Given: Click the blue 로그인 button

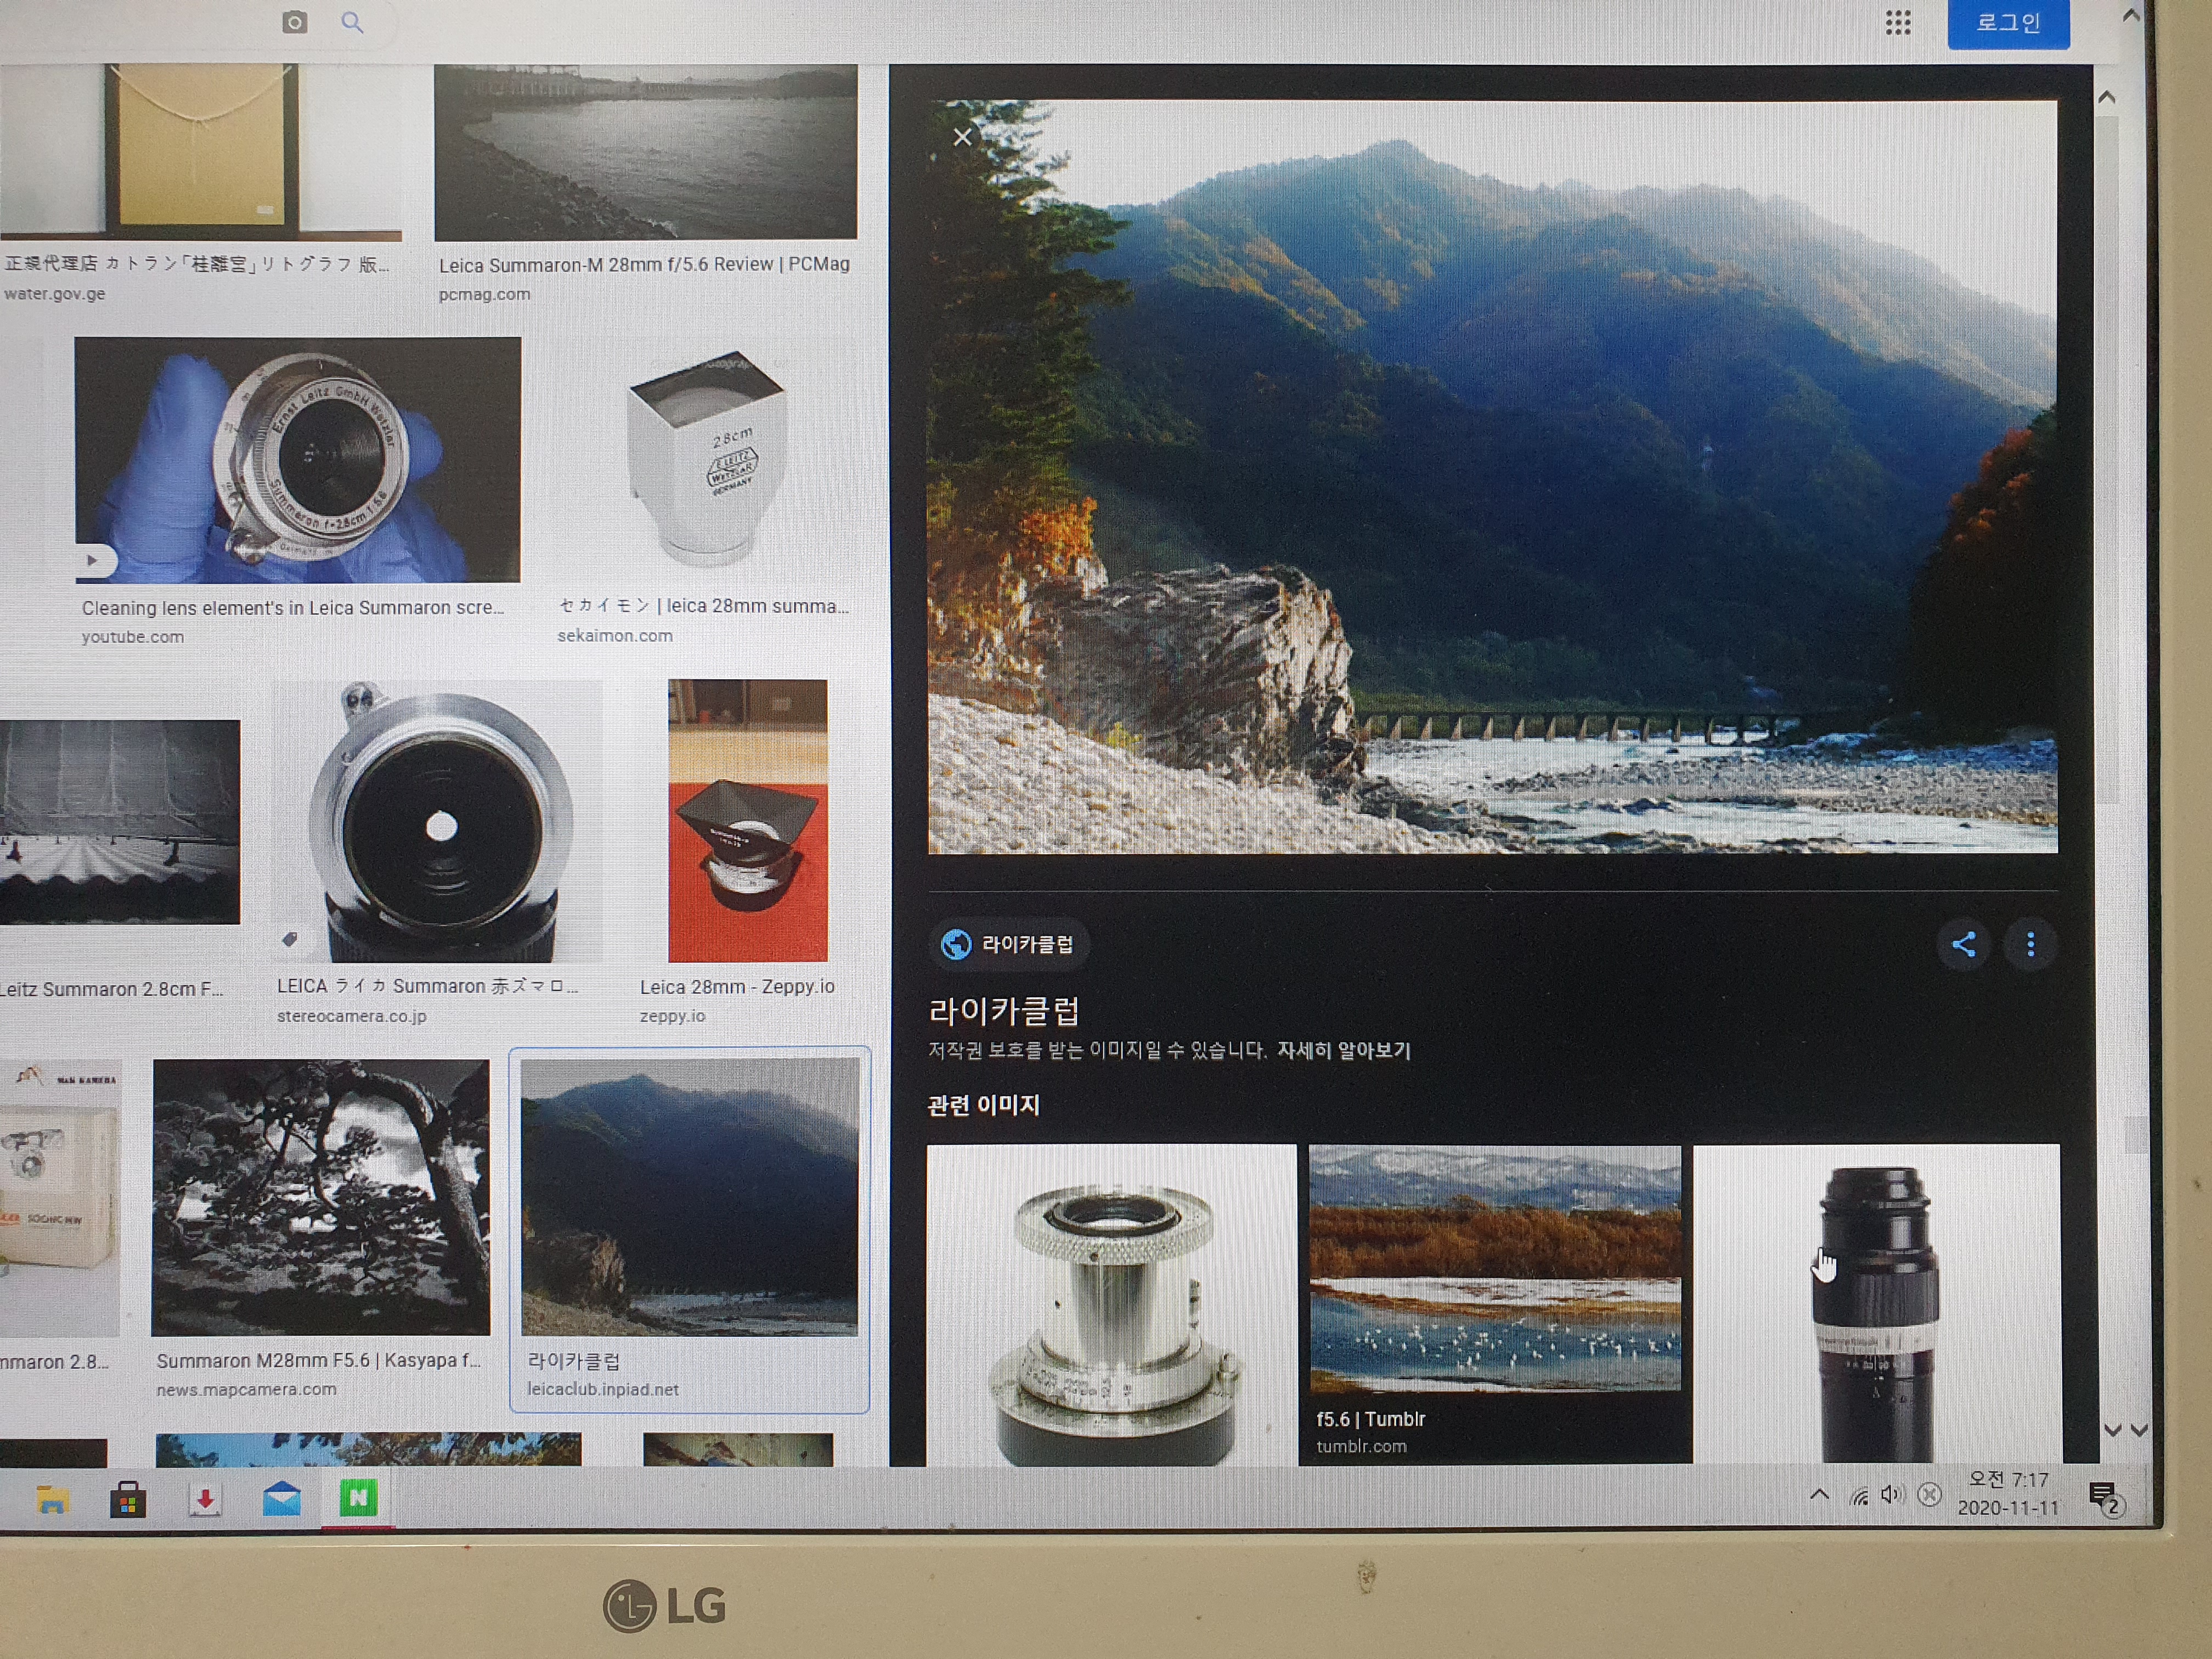Looking at the screenshot, I should click(2008, 23).
